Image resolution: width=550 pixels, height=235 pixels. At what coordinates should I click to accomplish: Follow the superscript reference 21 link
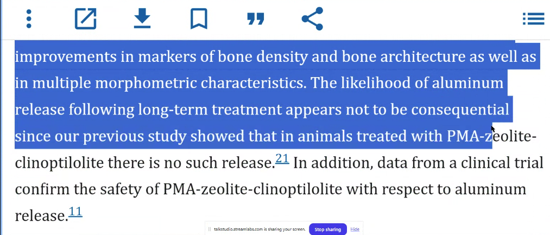[x=282, y=159]
